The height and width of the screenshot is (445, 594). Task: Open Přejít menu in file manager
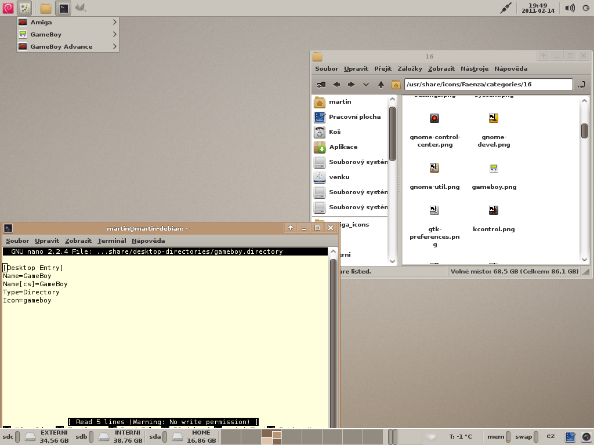click(x=383, y=68)
